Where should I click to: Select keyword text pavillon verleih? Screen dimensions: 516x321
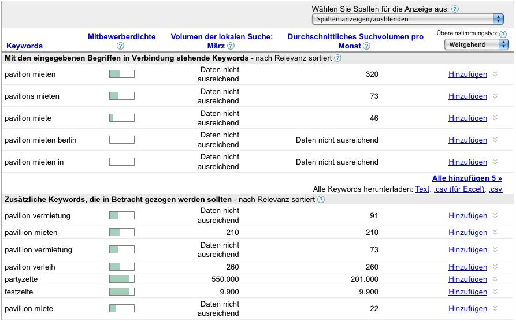[x=30, y=267]
